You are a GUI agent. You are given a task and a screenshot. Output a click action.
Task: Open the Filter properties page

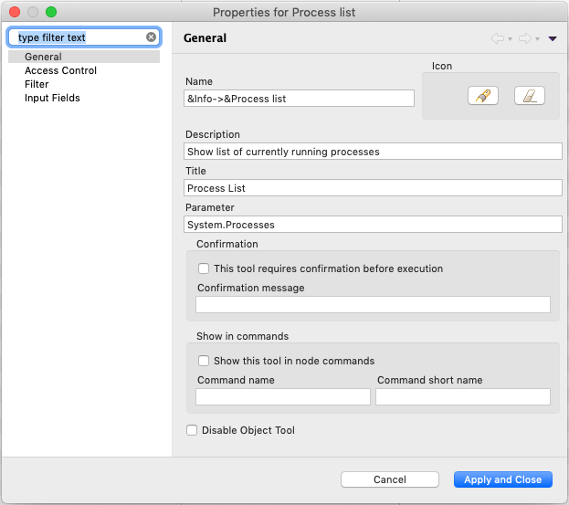(x=37, y=84)
